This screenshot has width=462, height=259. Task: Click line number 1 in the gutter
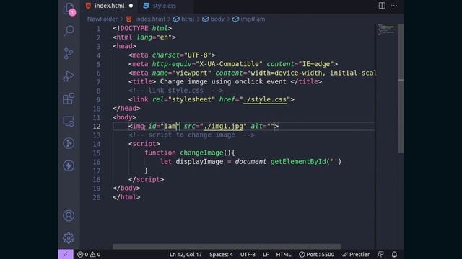pos(98,29)
